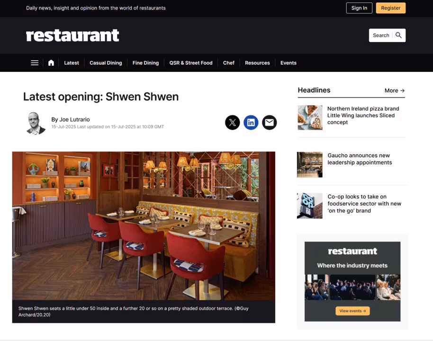Click the View events button
The image size is (433, 341).
pos(352,311)
